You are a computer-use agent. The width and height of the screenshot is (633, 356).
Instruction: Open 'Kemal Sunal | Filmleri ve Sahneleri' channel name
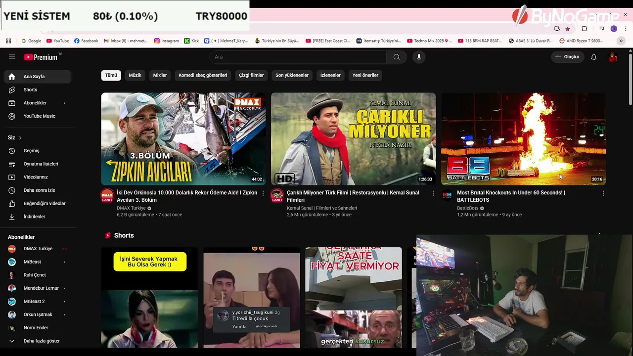click(x=322, y=208)
